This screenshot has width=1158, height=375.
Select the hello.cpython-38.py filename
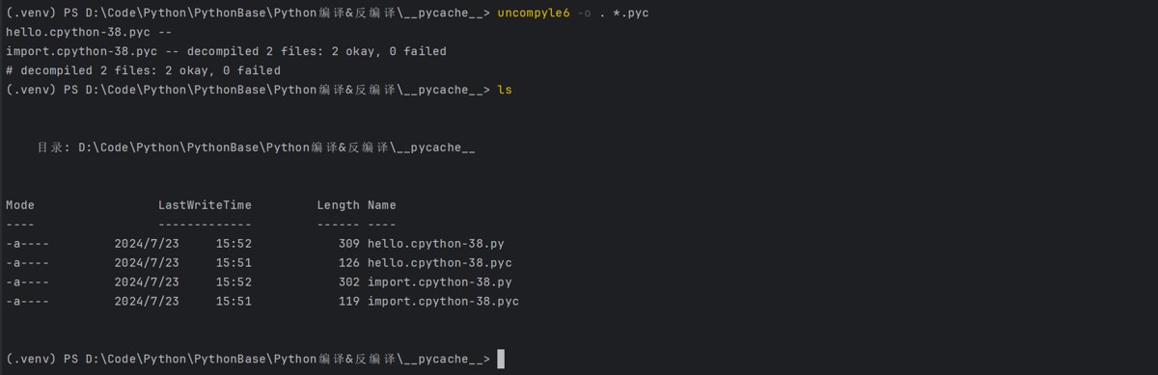click(x=435, y=244)
